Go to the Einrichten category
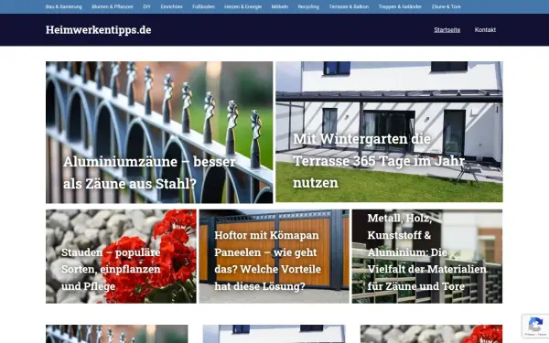The width and height of the screenshot is (549, 343). click(x=172, y=6)
